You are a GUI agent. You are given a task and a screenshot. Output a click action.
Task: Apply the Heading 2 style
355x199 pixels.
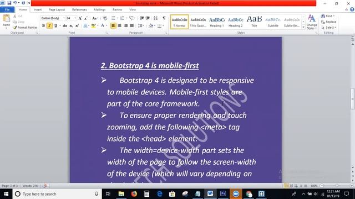(235, 22)
